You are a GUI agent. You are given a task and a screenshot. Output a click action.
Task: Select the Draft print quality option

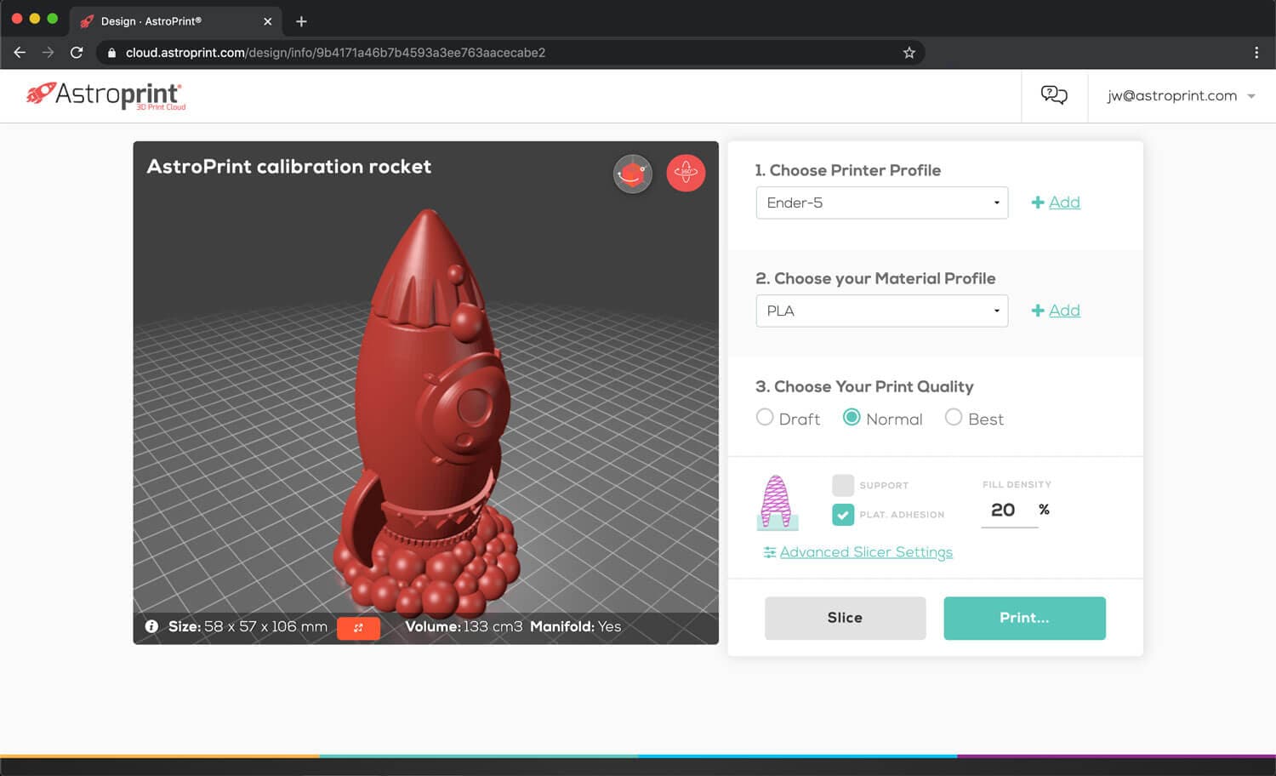click(765, 418)
